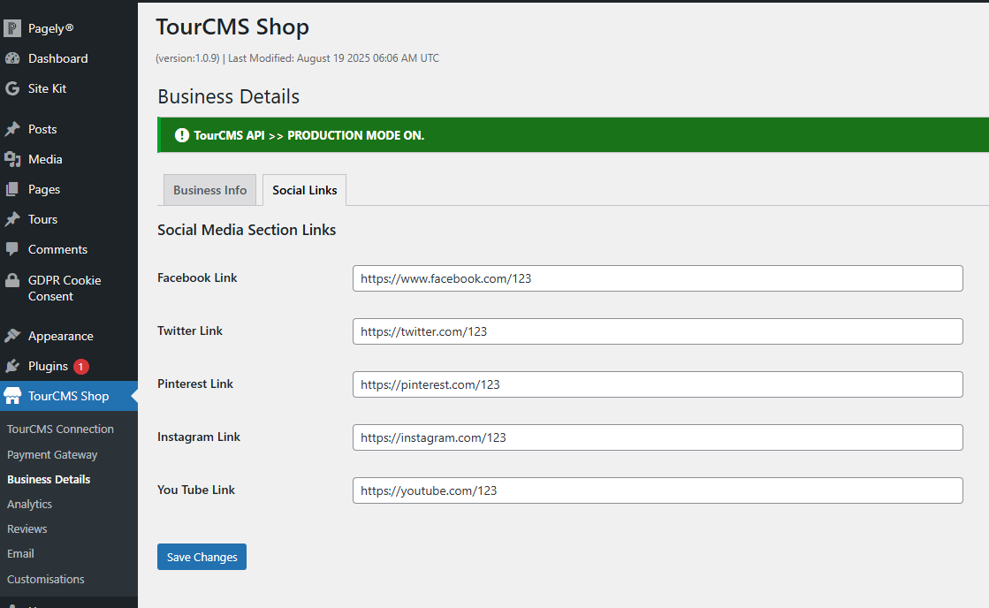989x608 pixels.
Task: Click the Plugins plug icon
Action: point(12,366)
